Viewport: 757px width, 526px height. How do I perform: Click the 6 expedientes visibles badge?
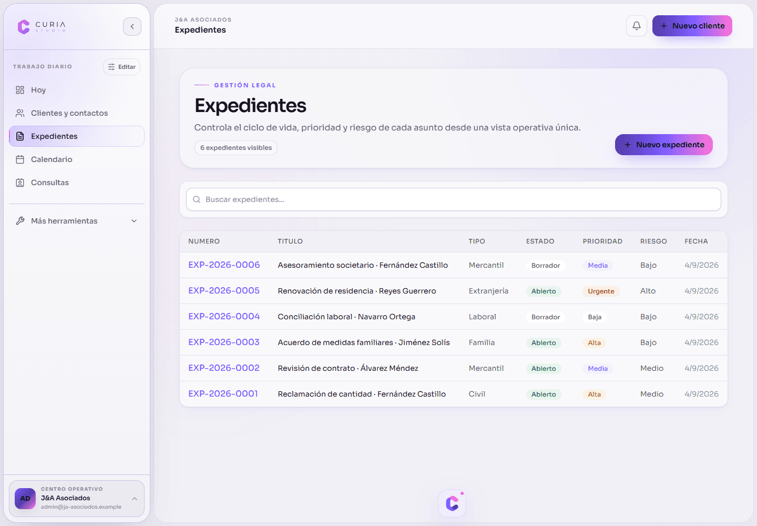point(236,148)
